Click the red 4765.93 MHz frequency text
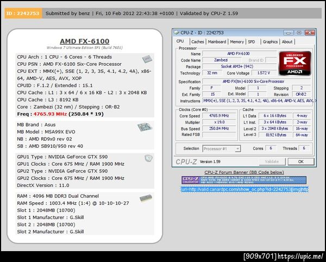 (x=50, y=114)
